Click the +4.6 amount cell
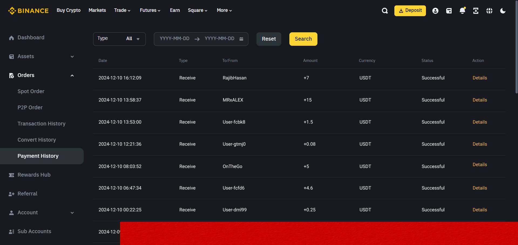The width and height of the screenshot is (518, 245). pyautogui.click(x=308, y=188)
